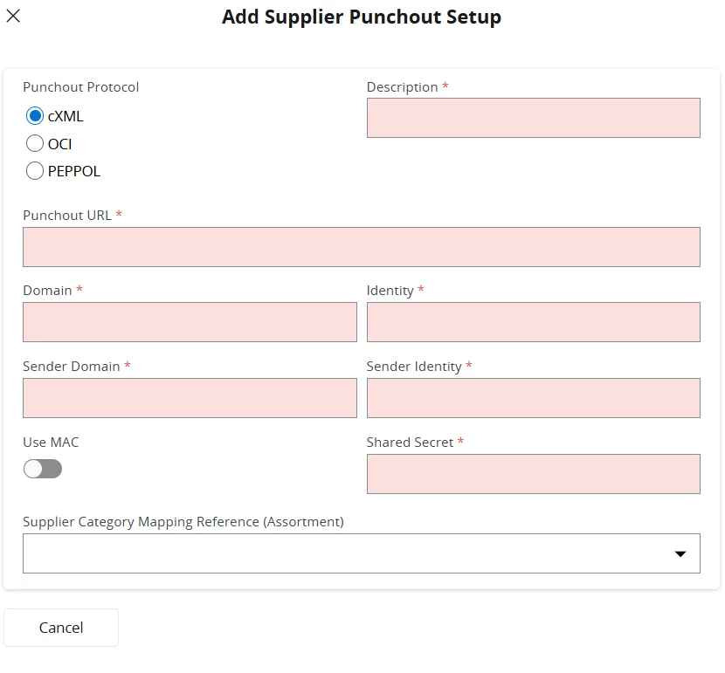Expand the Supplier Category Mapping Reference dropdown arrow

(680, 553)
